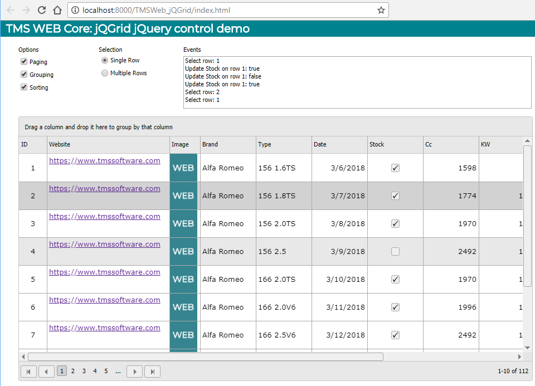
Task: Bookmark page with star icon
Action: coord(381,10)
